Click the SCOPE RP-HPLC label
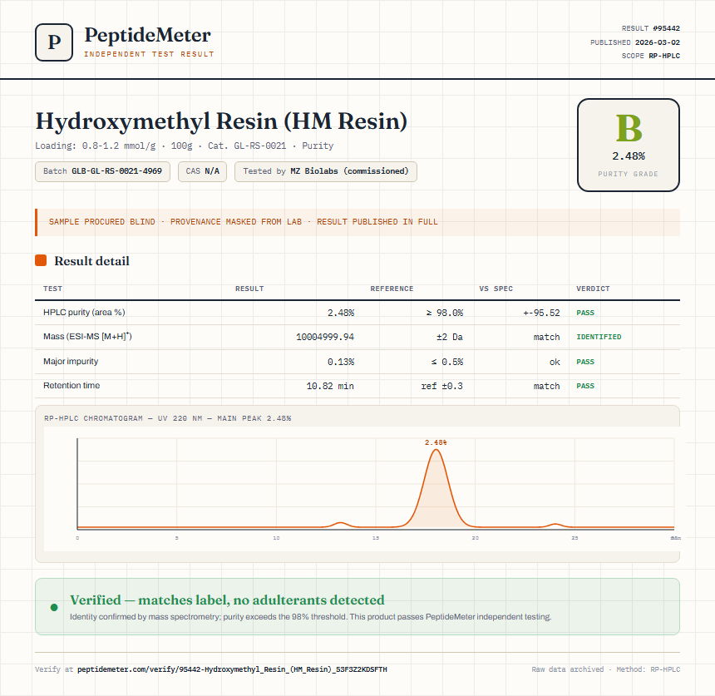 tap(651, 56)
